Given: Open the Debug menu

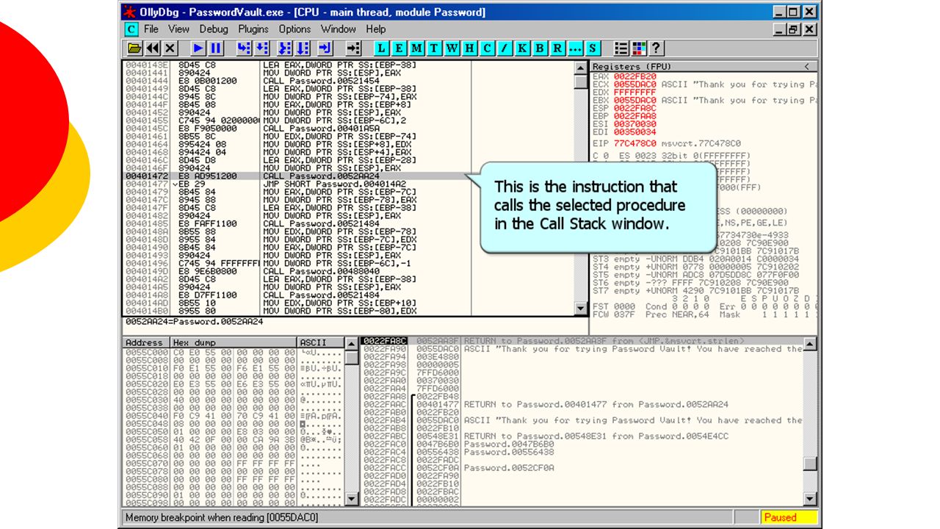Looking at the screenshot, I should (x=214, y=29).
